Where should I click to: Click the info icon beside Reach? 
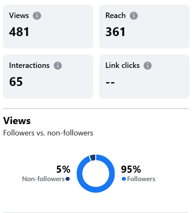coord(134,16)
